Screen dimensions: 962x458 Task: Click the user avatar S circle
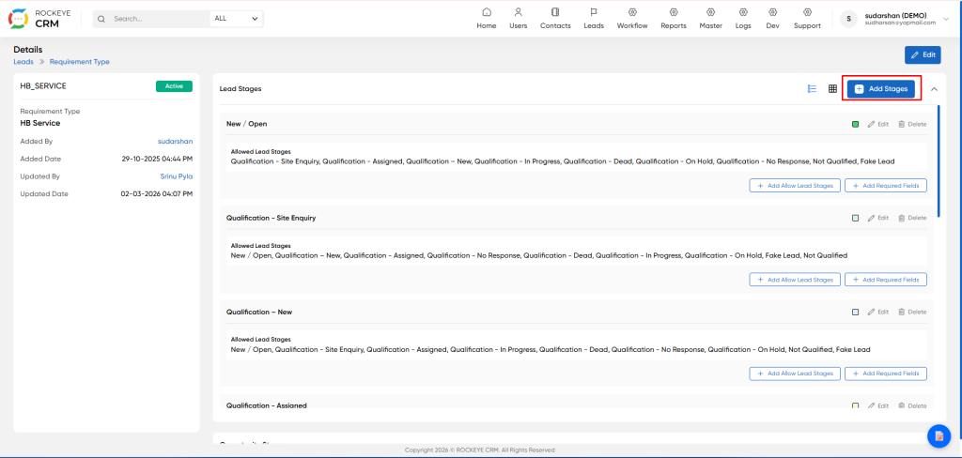tap(848, 19)
